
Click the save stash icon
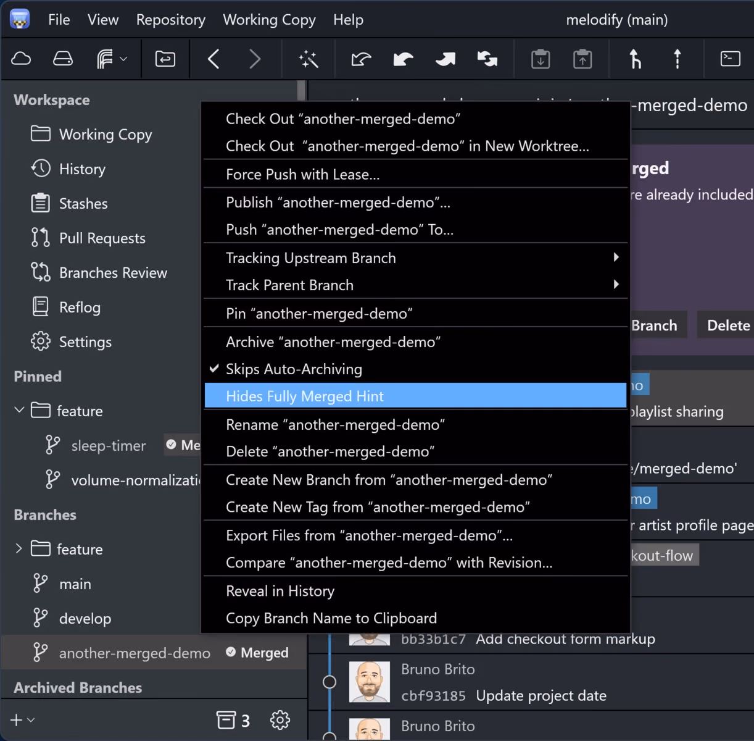[541, 59]
